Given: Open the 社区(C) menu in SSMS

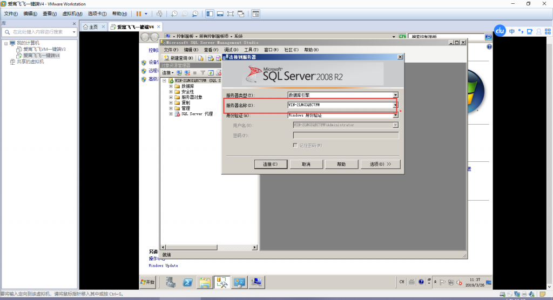Looking at the screenshot, I should 291,50.
